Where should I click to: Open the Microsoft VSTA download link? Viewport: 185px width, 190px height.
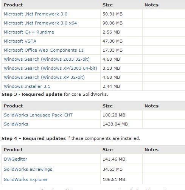point(20,41)
